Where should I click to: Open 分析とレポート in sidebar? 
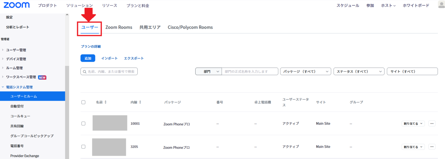pyautogui.click(x=17, y=27)
